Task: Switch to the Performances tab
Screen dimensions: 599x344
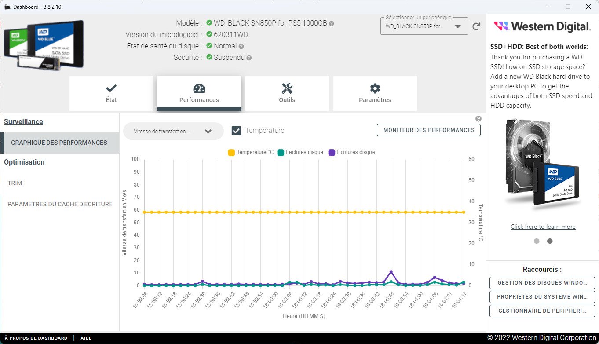Action: [199, 93]
